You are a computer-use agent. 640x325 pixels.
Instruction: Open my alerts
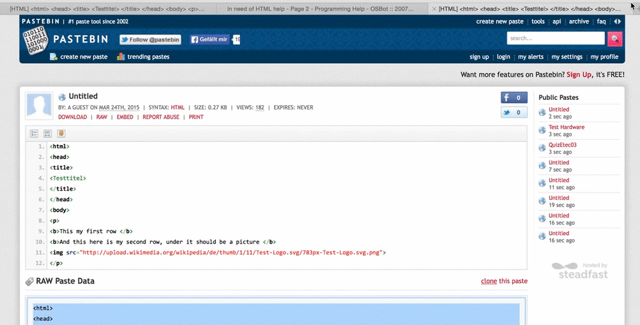531,57
